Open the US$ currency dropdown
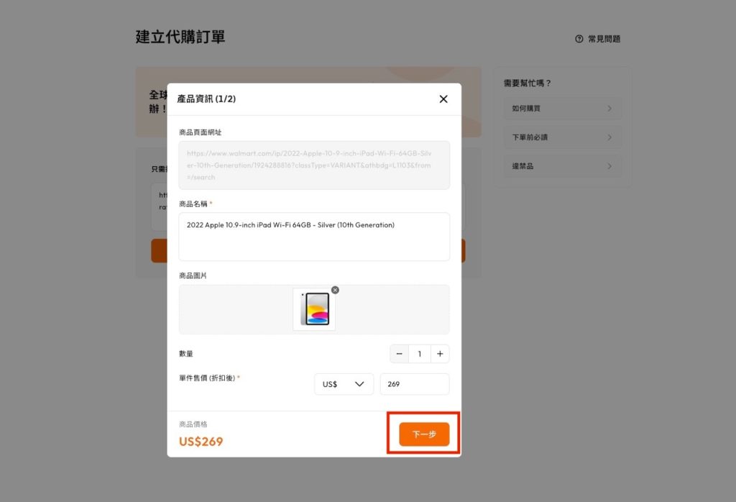Image resolution: width=736 pixels, height=502 pixels. tap(344, 384)
